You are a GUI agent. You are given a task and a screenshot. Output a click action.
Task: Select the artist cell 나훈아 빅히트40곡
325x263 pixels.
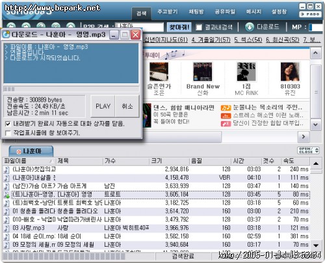pyautogui.click(x=127, y=228)
